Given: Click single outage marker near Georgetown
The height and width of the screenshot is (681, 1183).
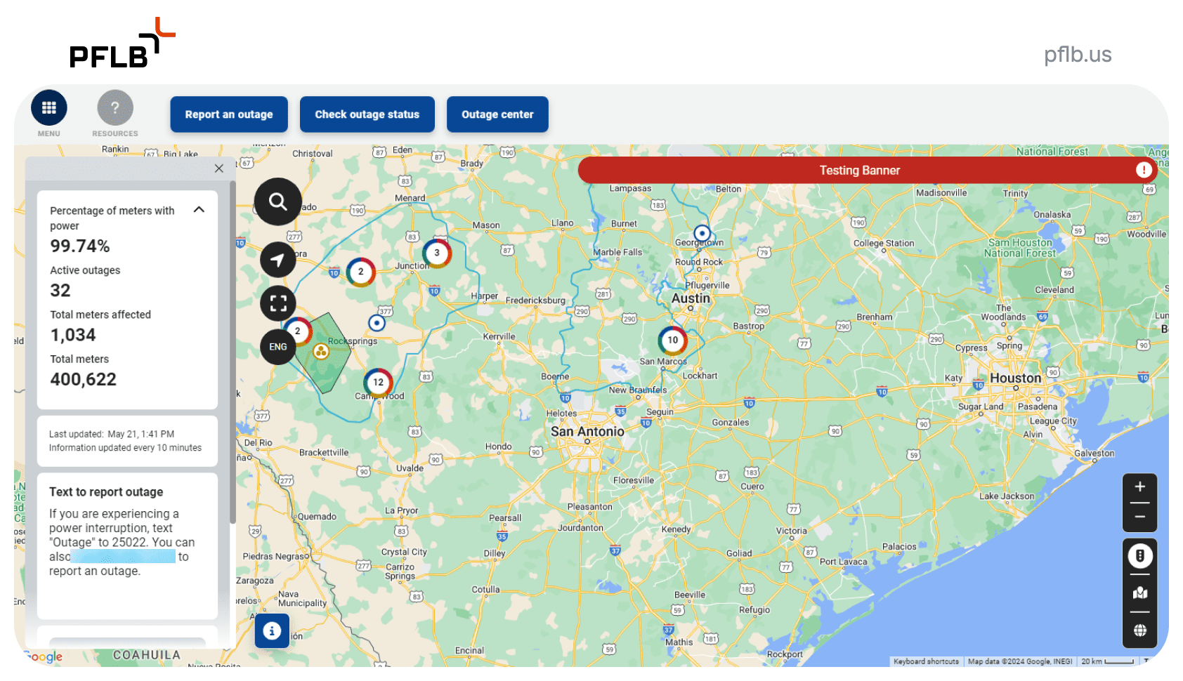Looking at the screenshot, I should (x=702, y=234).
